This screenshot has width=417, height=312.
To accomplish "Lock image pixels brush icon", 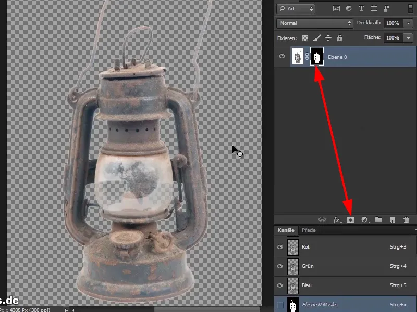I will point(317,38).
